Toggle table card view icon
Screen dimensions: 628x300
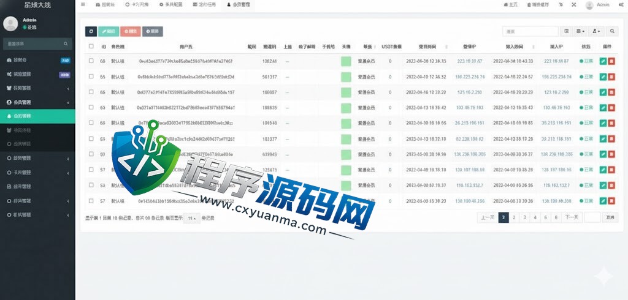566,31
